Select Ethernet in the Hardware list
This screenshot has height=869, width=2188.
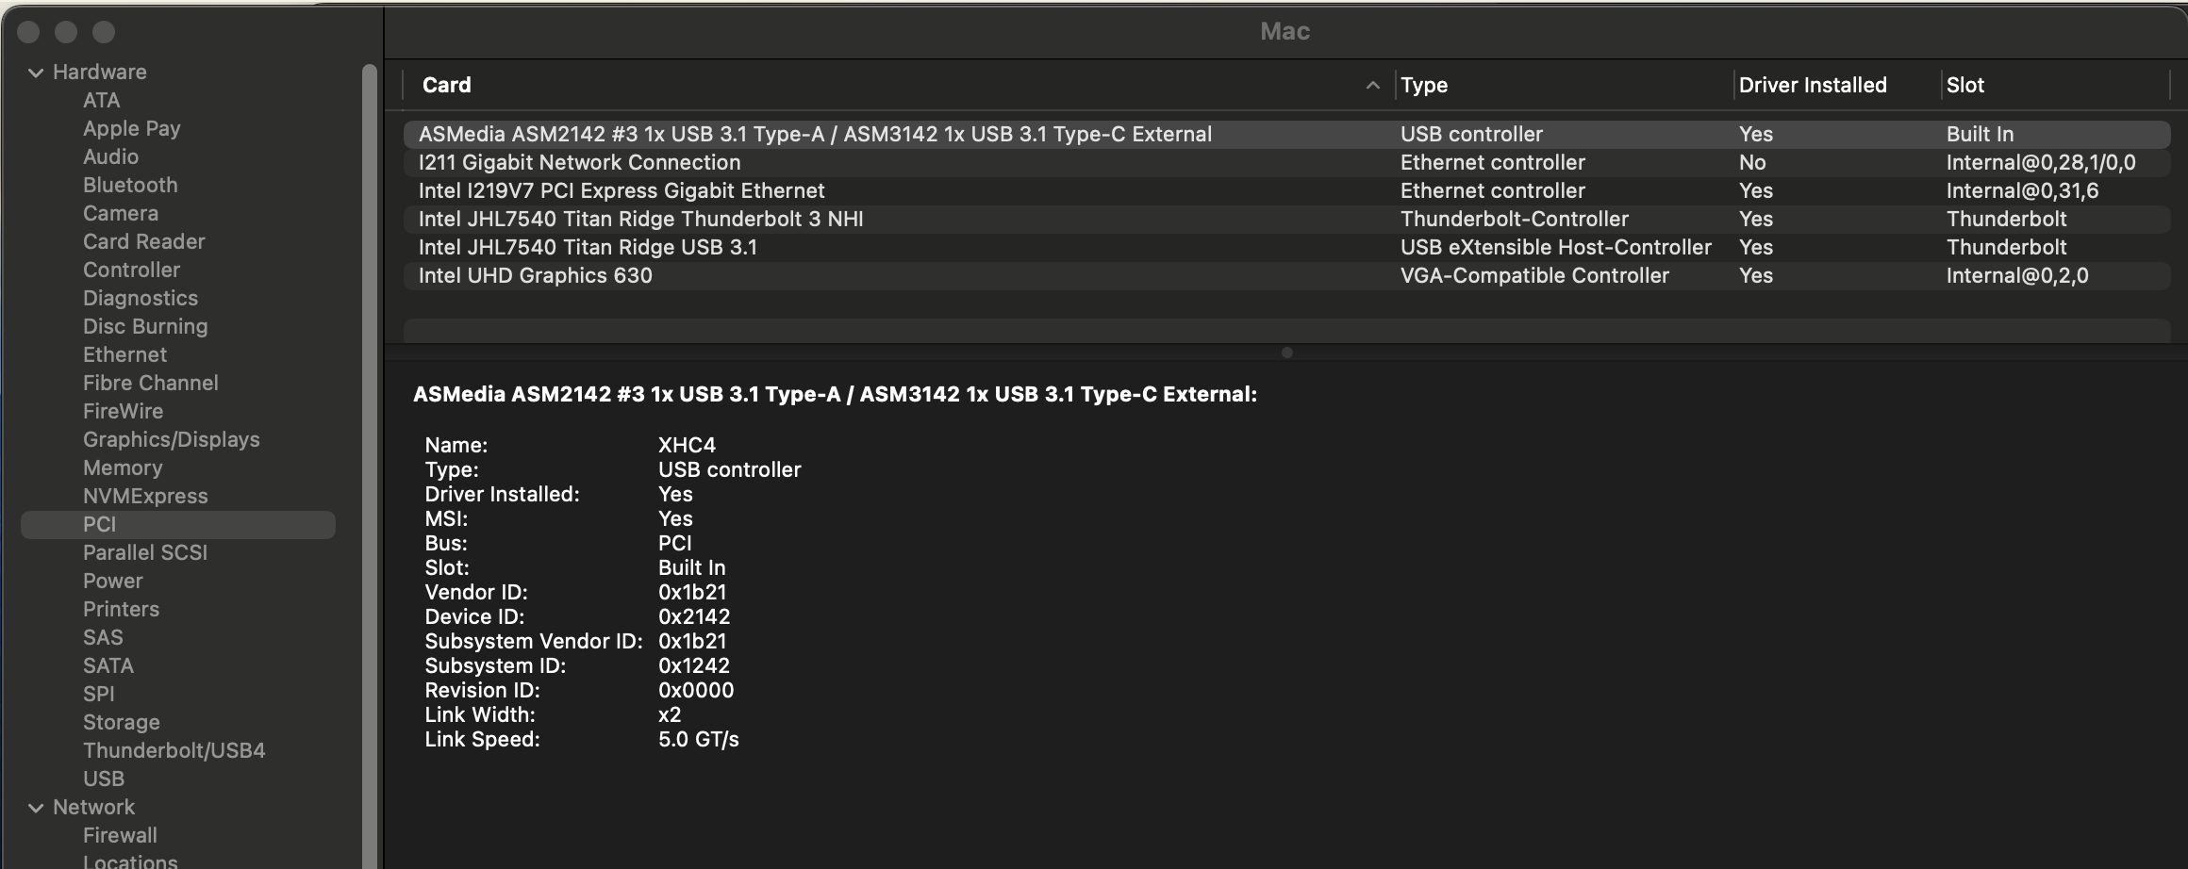click(x=124, y=354)
